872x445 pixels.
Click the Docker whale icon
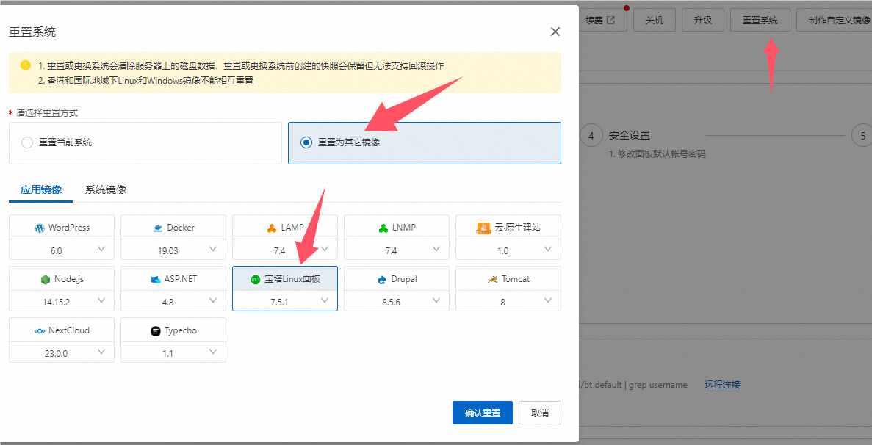tap(157, 228)
